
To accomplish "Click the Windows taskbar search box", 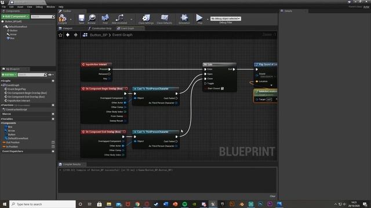I will tap(42, 204).
